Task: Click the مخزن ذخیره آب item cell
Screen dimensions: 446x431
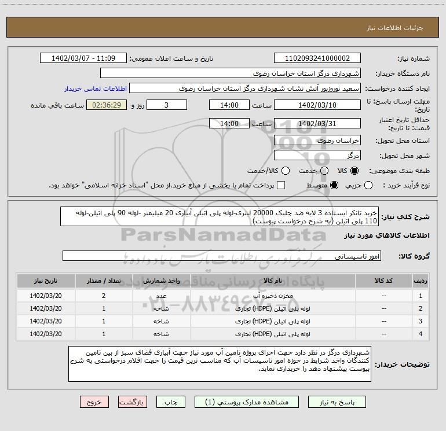Action: click(x=272, y=296)
